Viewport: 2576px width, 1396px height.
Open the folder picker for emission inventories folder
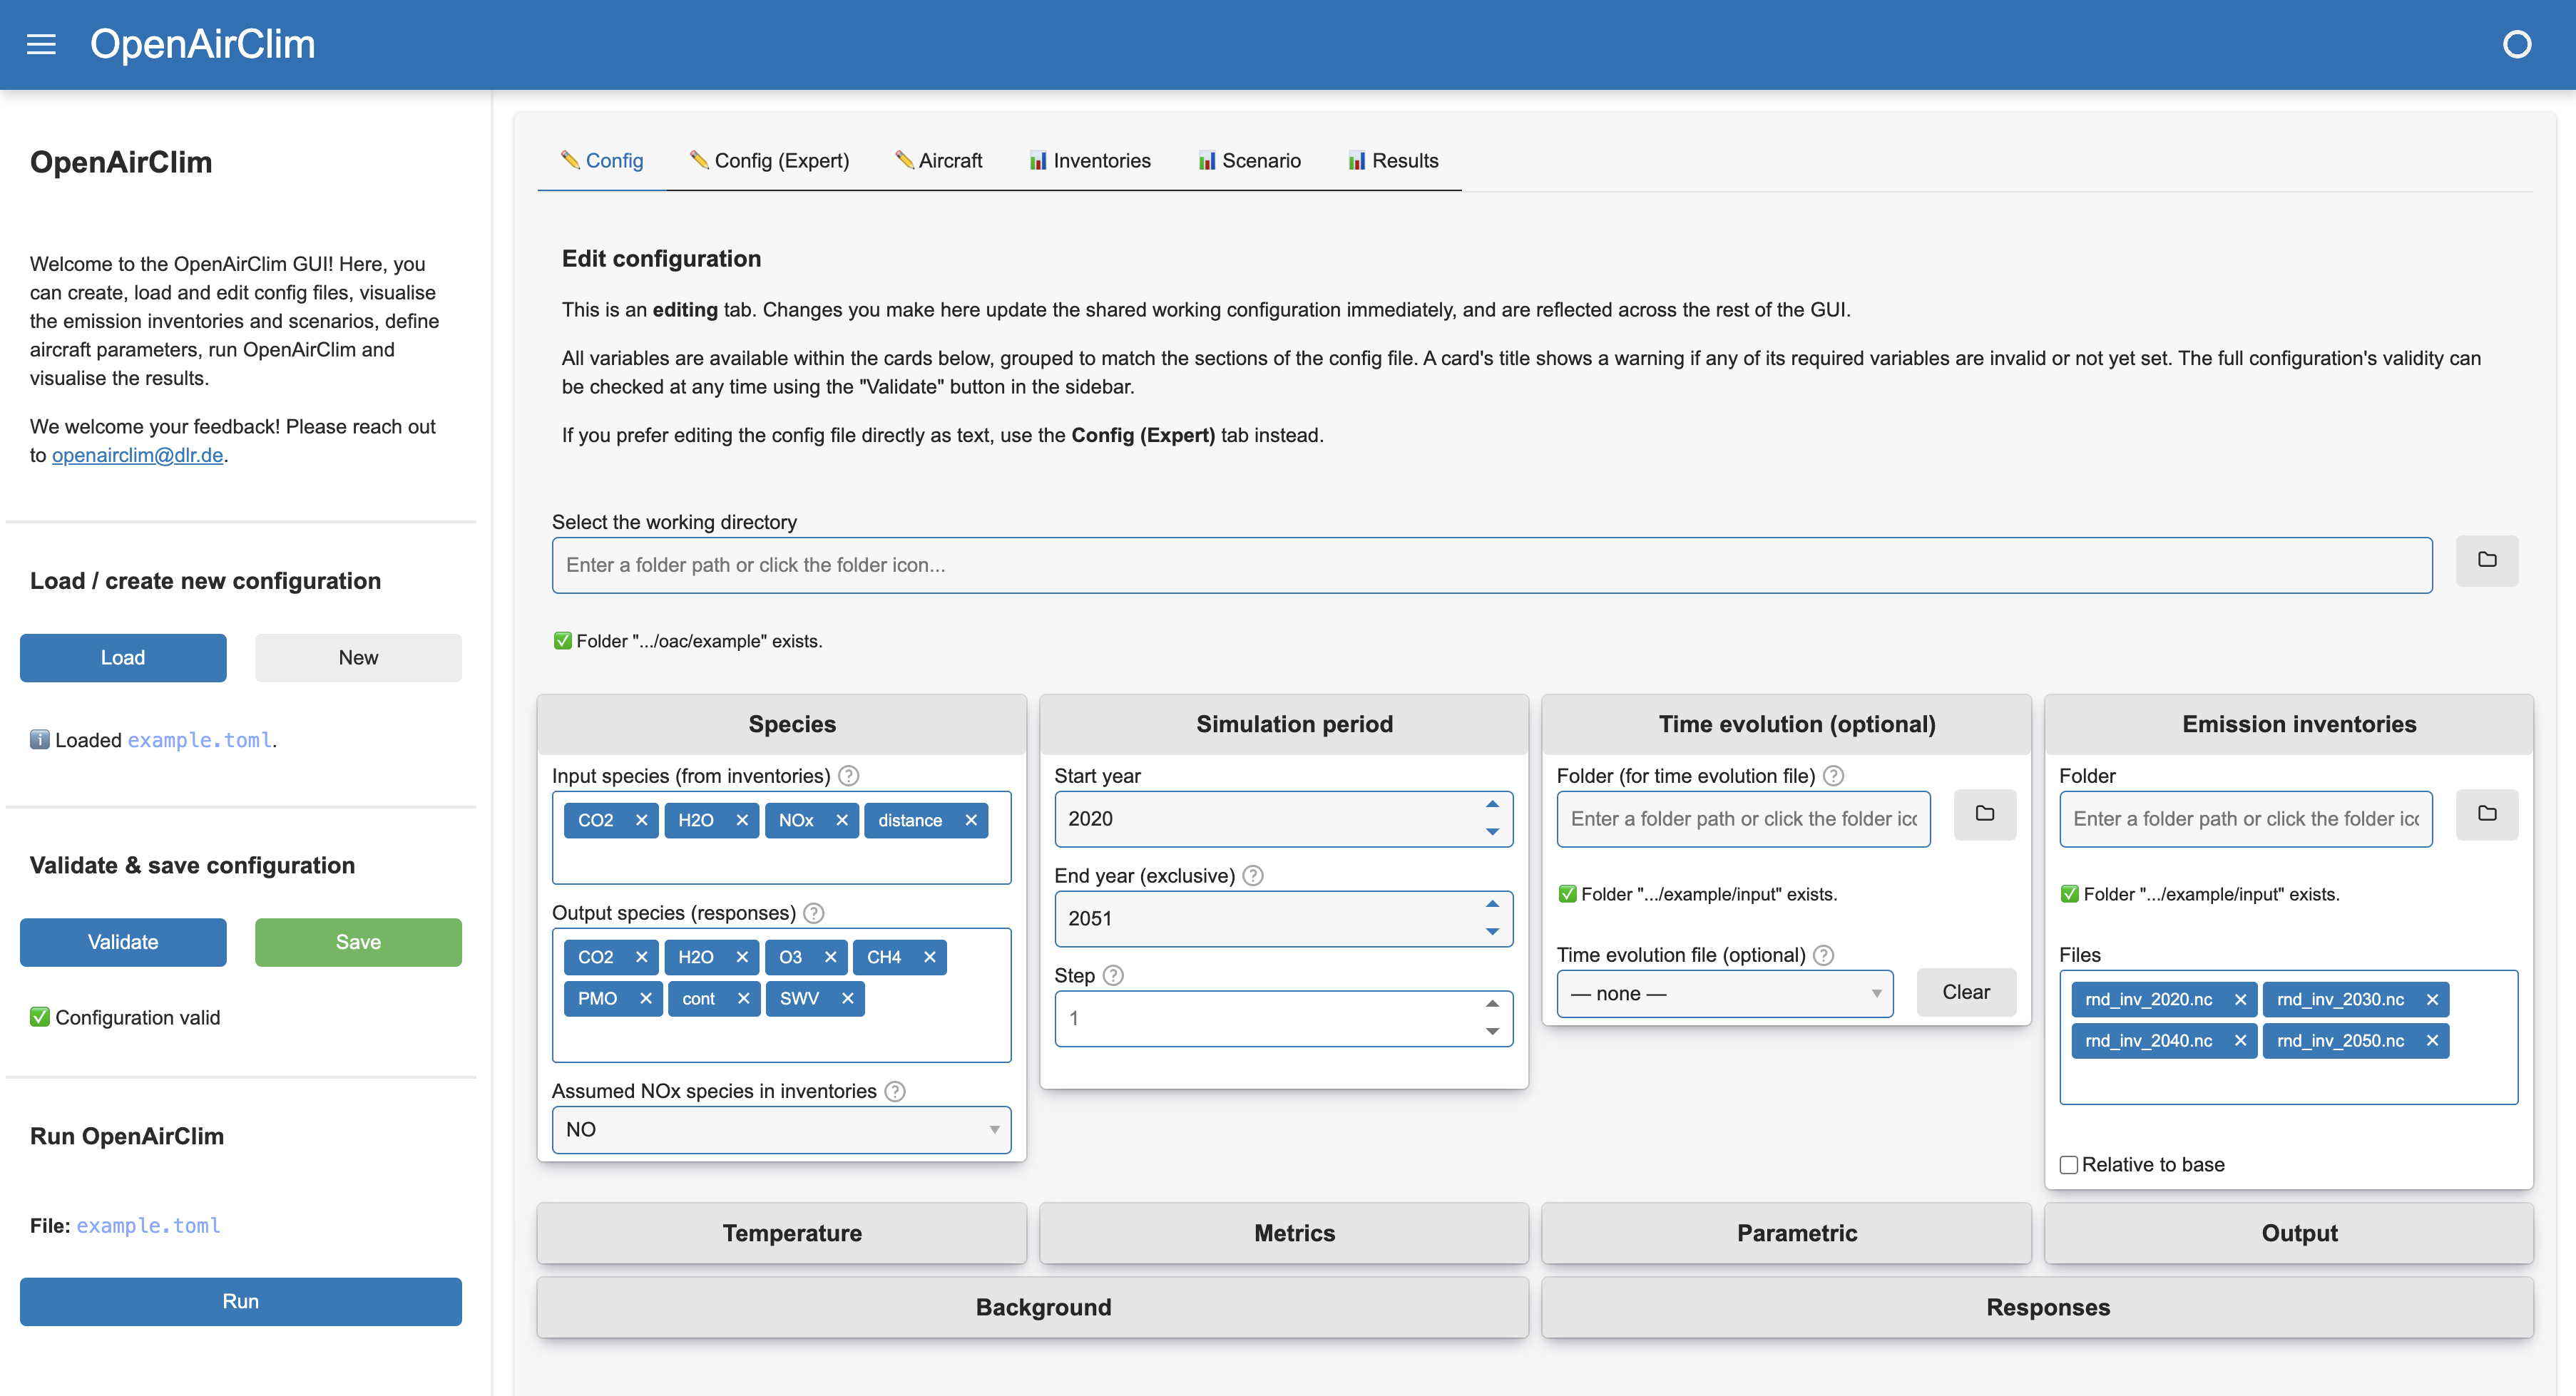tap(2487, 814)
